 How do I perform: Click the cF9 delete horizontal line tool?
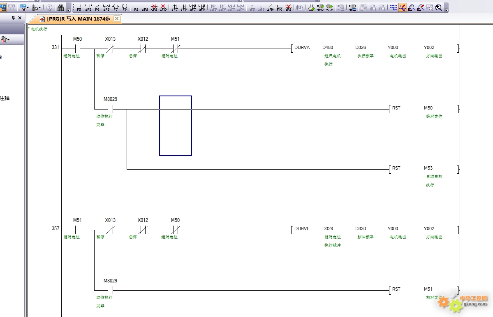154,7
